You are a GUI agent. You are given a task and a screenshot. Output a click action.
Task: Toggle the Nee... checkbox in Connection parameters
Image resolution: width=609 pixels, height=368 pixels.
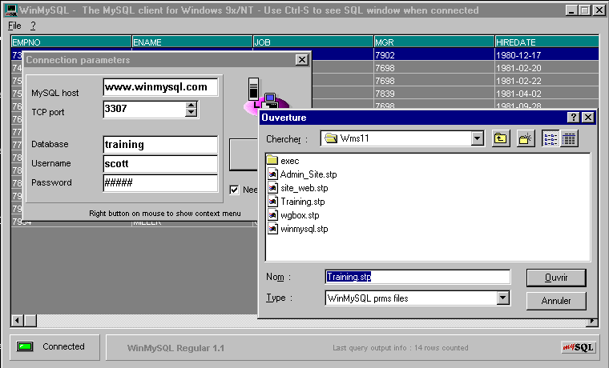[x=234, y=190]
